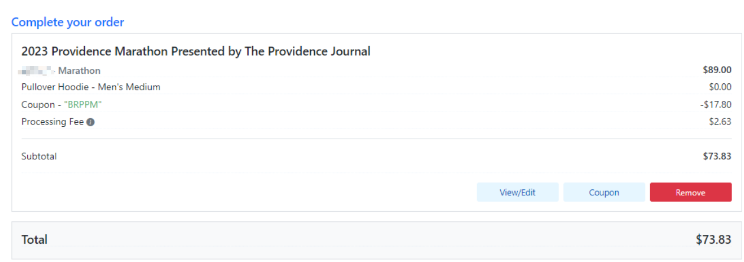Click the $89.00 marathon price
Screen dimensions: 744x262
tap(717, 70)
